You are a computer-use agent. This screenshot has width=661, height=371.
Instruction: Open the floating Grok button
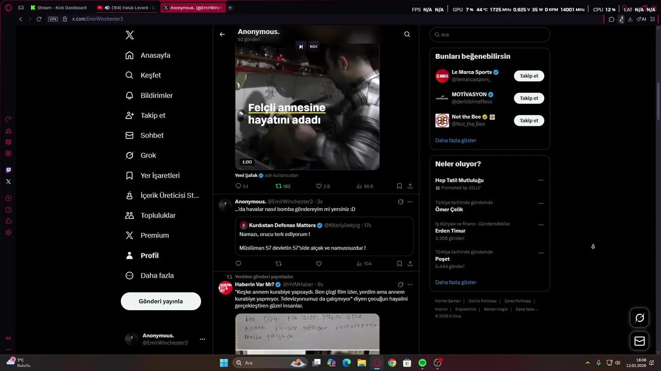point(639,318)
